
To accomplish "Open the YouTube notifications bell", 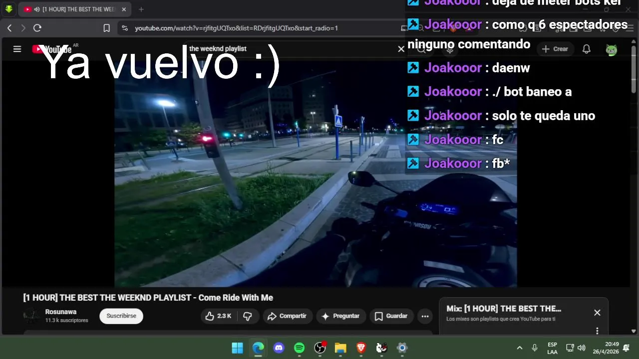I will coord(587,49).
